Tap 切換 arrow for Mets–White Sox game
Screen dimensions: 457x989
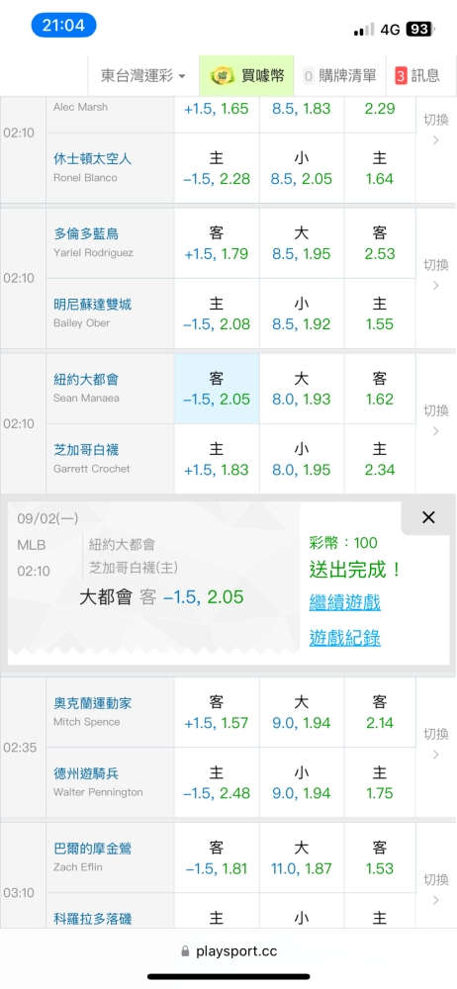pos(435,420)
